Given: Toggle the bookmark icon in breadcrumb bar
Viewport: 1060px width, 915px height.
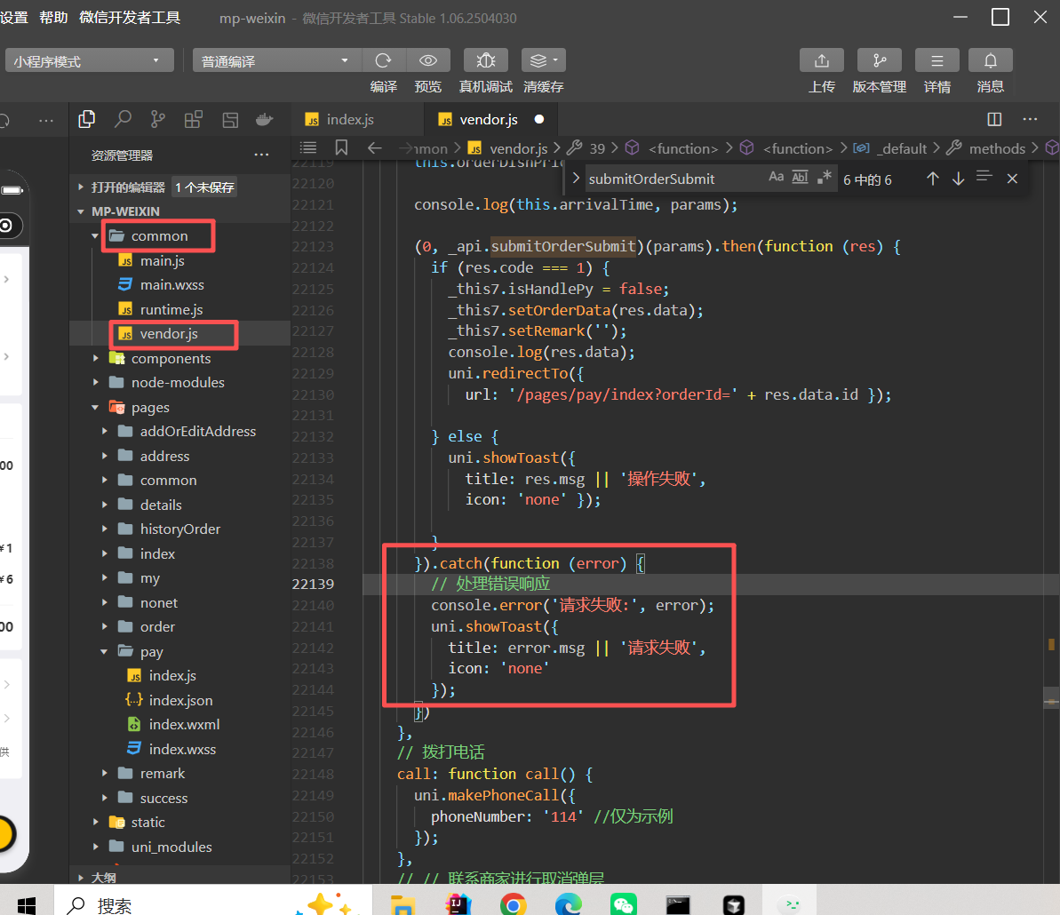Looking at the screenshot, I should click(x=341, y=148).
